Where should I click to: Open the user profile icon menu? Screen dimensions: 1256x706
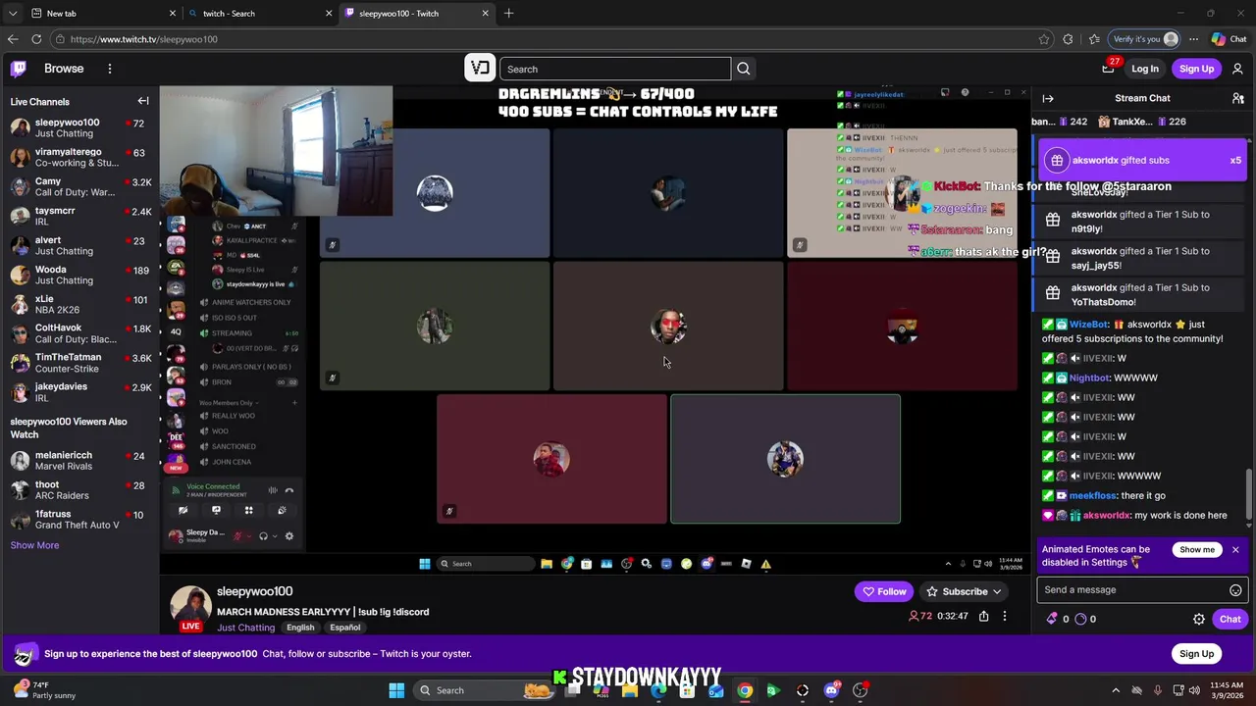(1237, 69)
